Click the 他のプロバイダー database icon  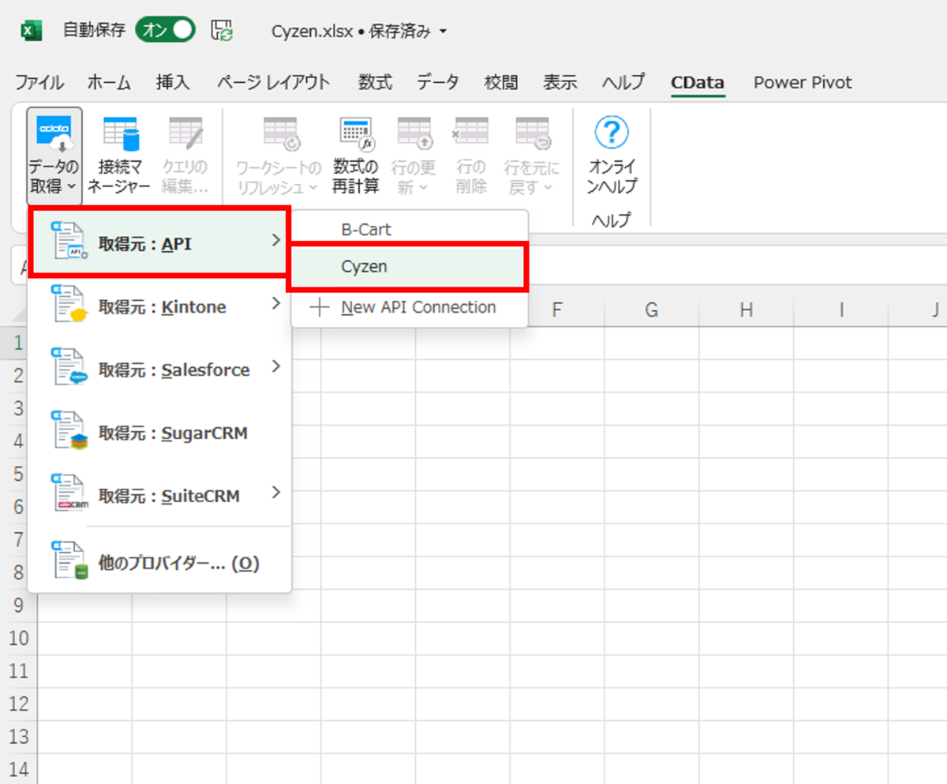point(69,561)
